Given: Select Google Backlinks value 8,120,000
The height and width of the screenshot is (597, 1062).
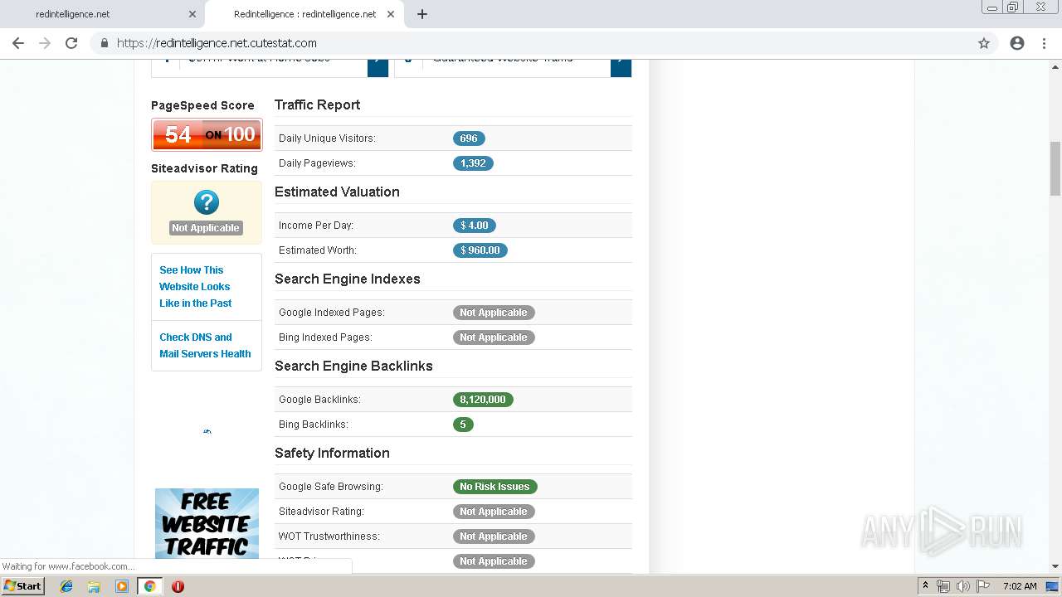Looking at the screenshot, I should tap(483, 400).
